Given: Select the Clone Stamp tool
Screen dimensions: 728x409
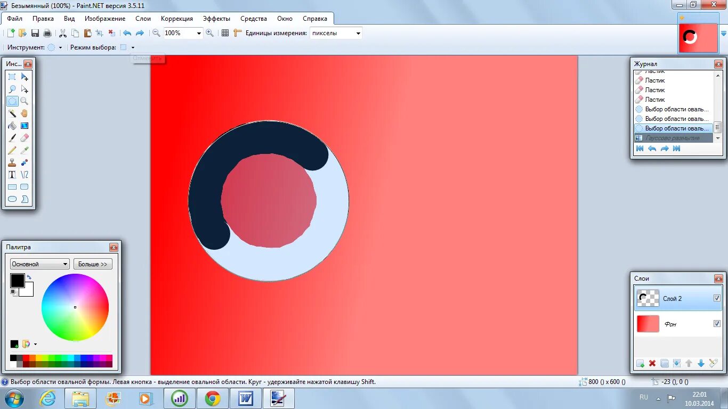Looking at the screenshot, I should [x=12, y=162].
